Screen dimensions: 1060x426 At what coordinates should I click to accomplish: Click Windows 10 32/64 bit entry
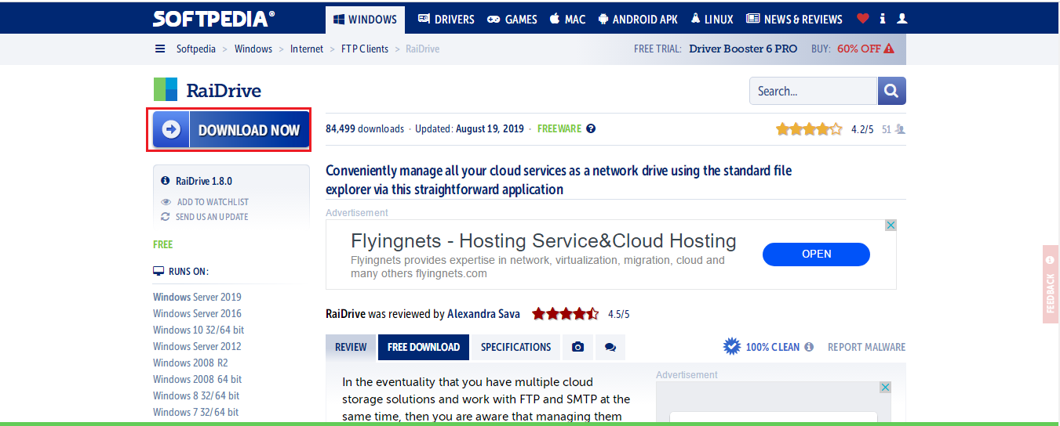click(199, 330)
